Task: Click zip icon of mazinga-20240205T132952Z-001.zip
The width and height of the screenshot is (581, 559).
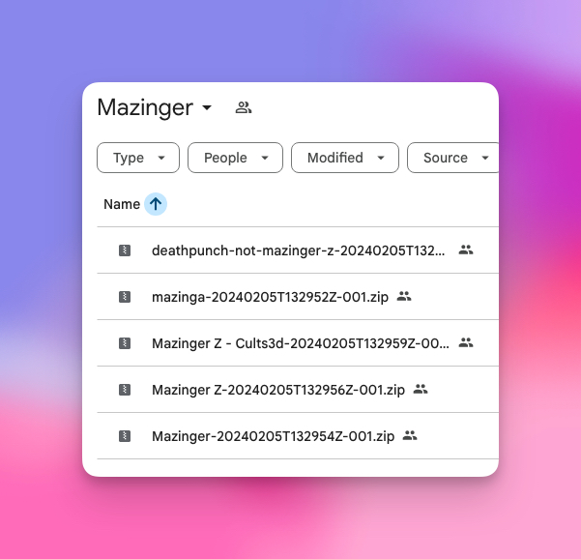Action: 125,297
